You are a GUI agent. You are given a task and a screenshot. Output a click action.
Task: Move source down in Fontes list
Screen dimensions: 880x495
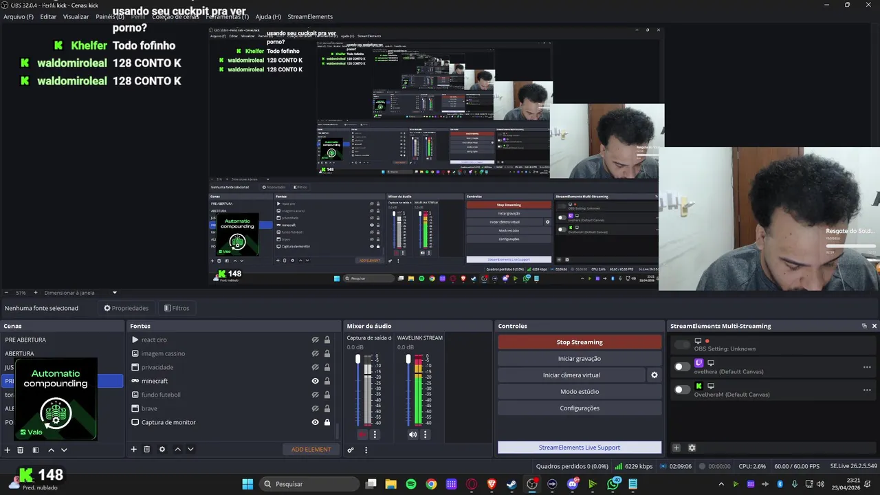190,449
